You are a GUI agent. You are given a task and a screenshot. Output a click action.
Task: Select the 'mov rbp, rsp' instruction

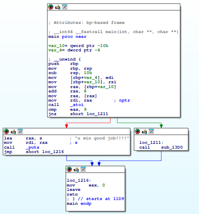point(70,69)
